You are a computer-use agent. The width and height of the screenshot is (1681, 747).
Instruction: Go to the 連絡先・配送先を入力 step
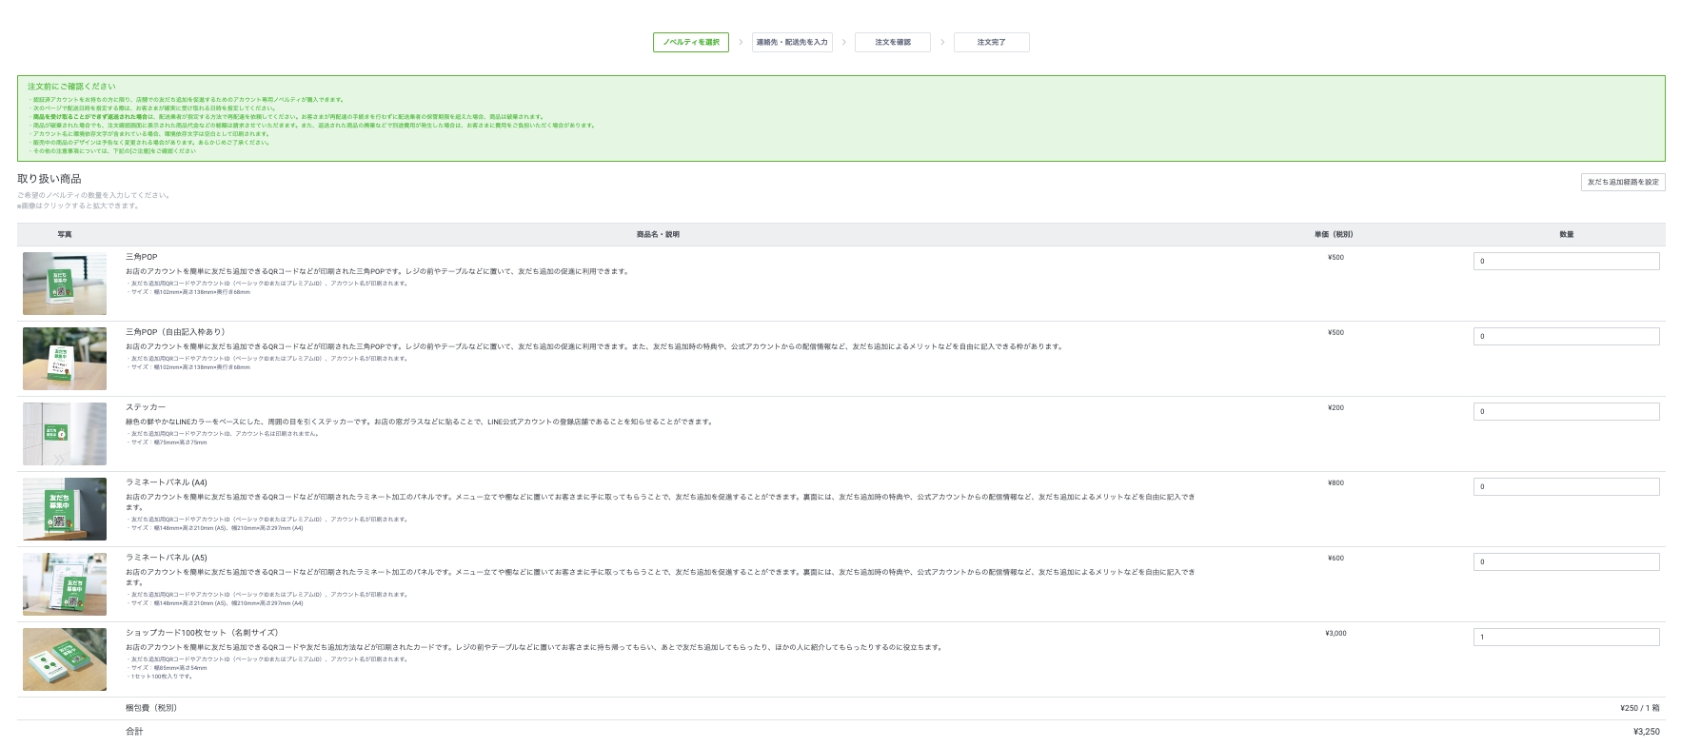[792, 42]
